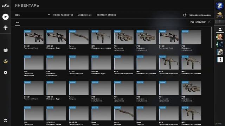Screen dimensions: 225x126
Task: Open Контракт обмена trade-up contract
Action: coord(106,15)
